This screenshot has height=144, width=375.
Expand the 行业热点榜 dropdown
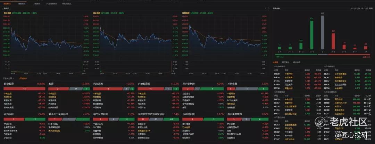(9, 78)
